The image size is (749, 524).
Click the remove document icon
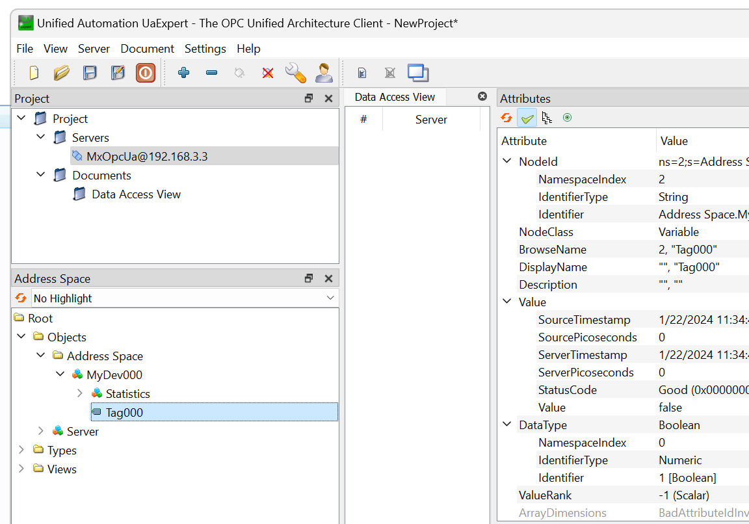(x=390, y=73)
